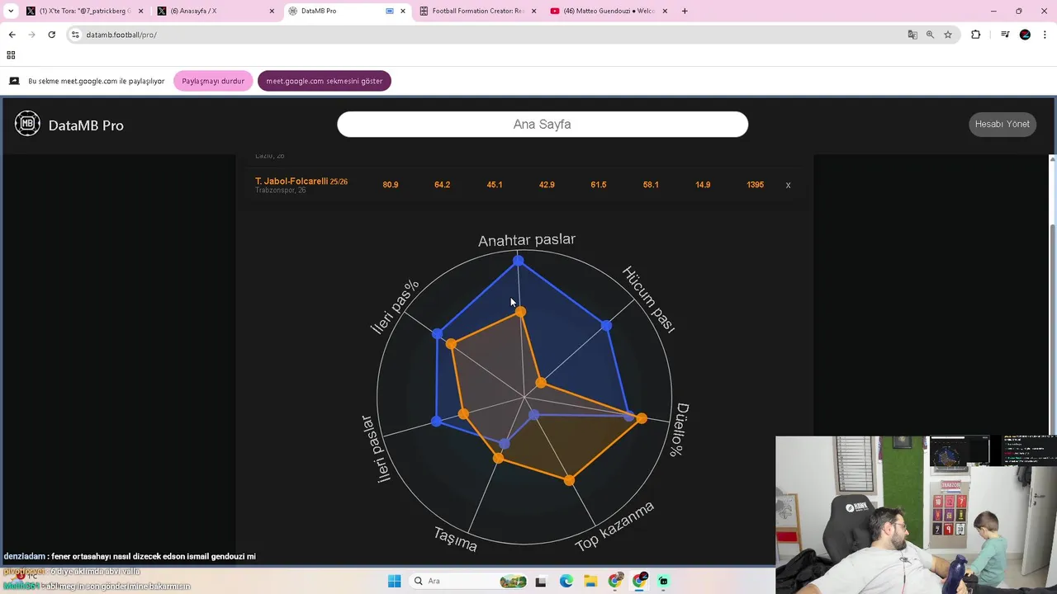Click blue data point on Hücum pası axis

click(x=607, y=327)
